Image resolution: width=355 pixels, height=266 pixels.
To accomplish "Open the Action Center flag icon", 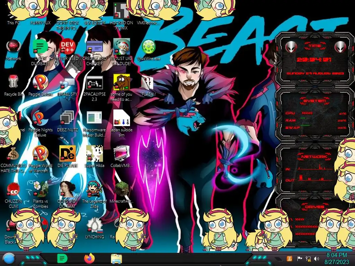I will (300, 259).
